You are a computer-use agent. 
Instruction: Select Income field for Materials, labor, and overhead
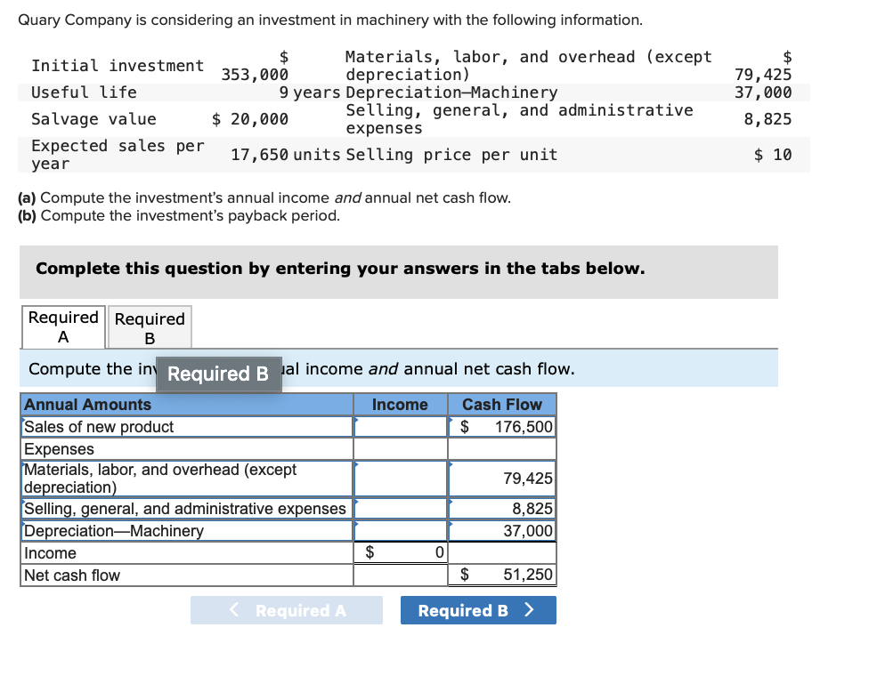[400, 479]
